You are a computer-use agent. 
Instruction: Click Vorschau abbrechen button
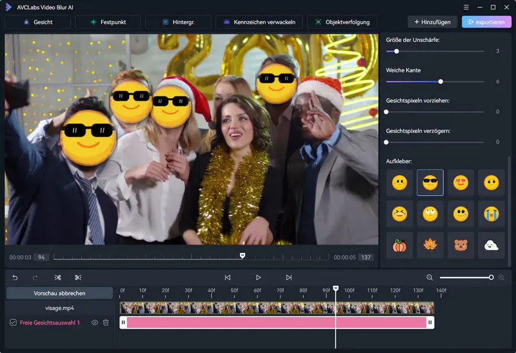coord(59,293)
